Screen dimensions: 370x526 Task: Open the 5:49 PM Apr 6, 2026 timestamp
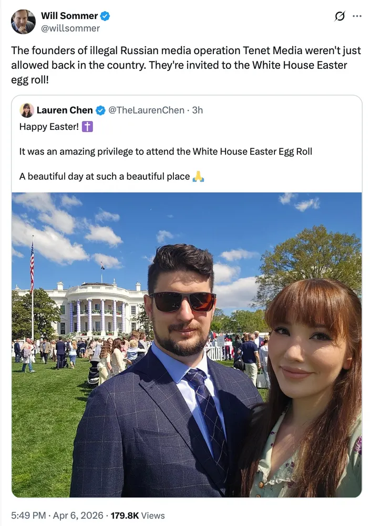pyautogui.click(x=57, y=515)
